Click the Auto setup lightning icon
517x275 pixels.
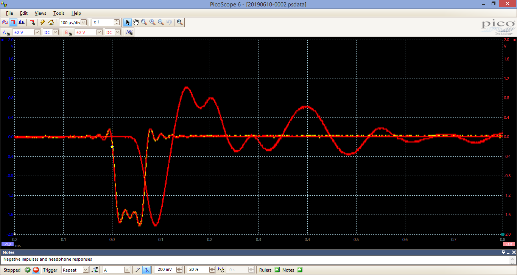43,22
